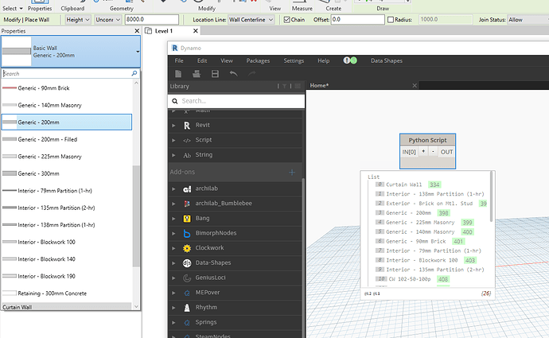
Task: Select Retaining - 300mm Concrete wall type
Action: click(x=67, y=293)
